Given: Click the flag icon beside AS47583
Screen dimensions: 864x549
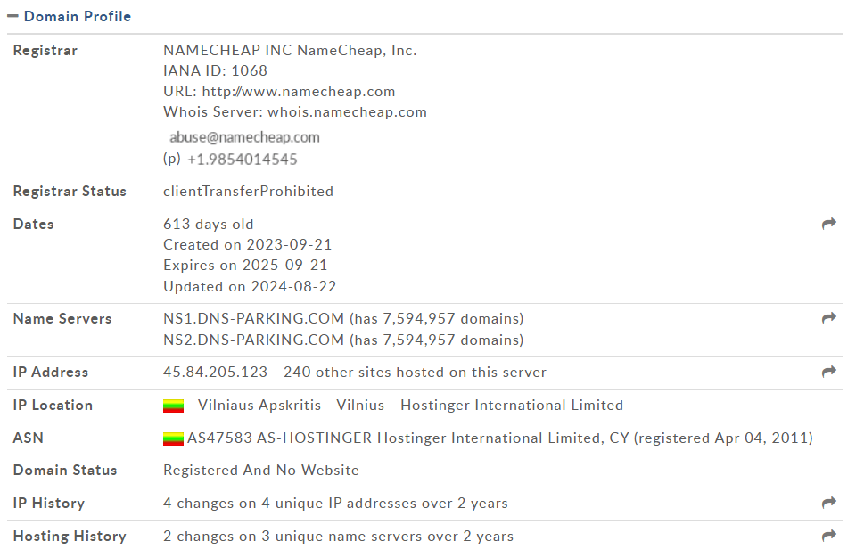Looking at the screenshot, I should 173,438.
